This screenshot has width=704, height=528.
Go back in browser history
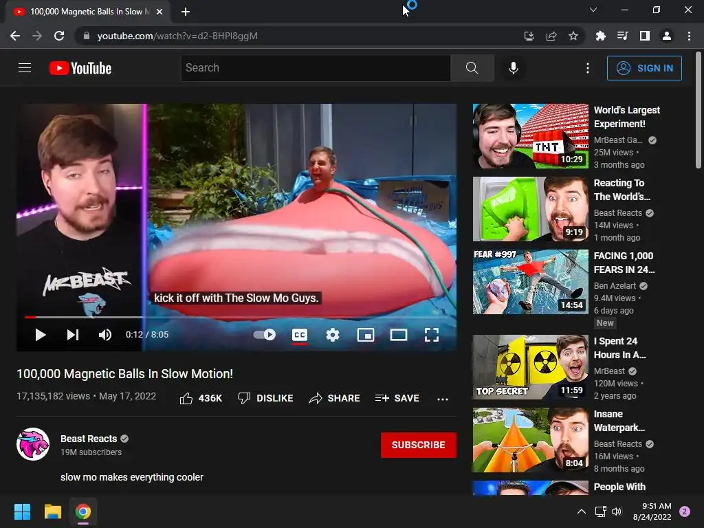tap(15, 36)
